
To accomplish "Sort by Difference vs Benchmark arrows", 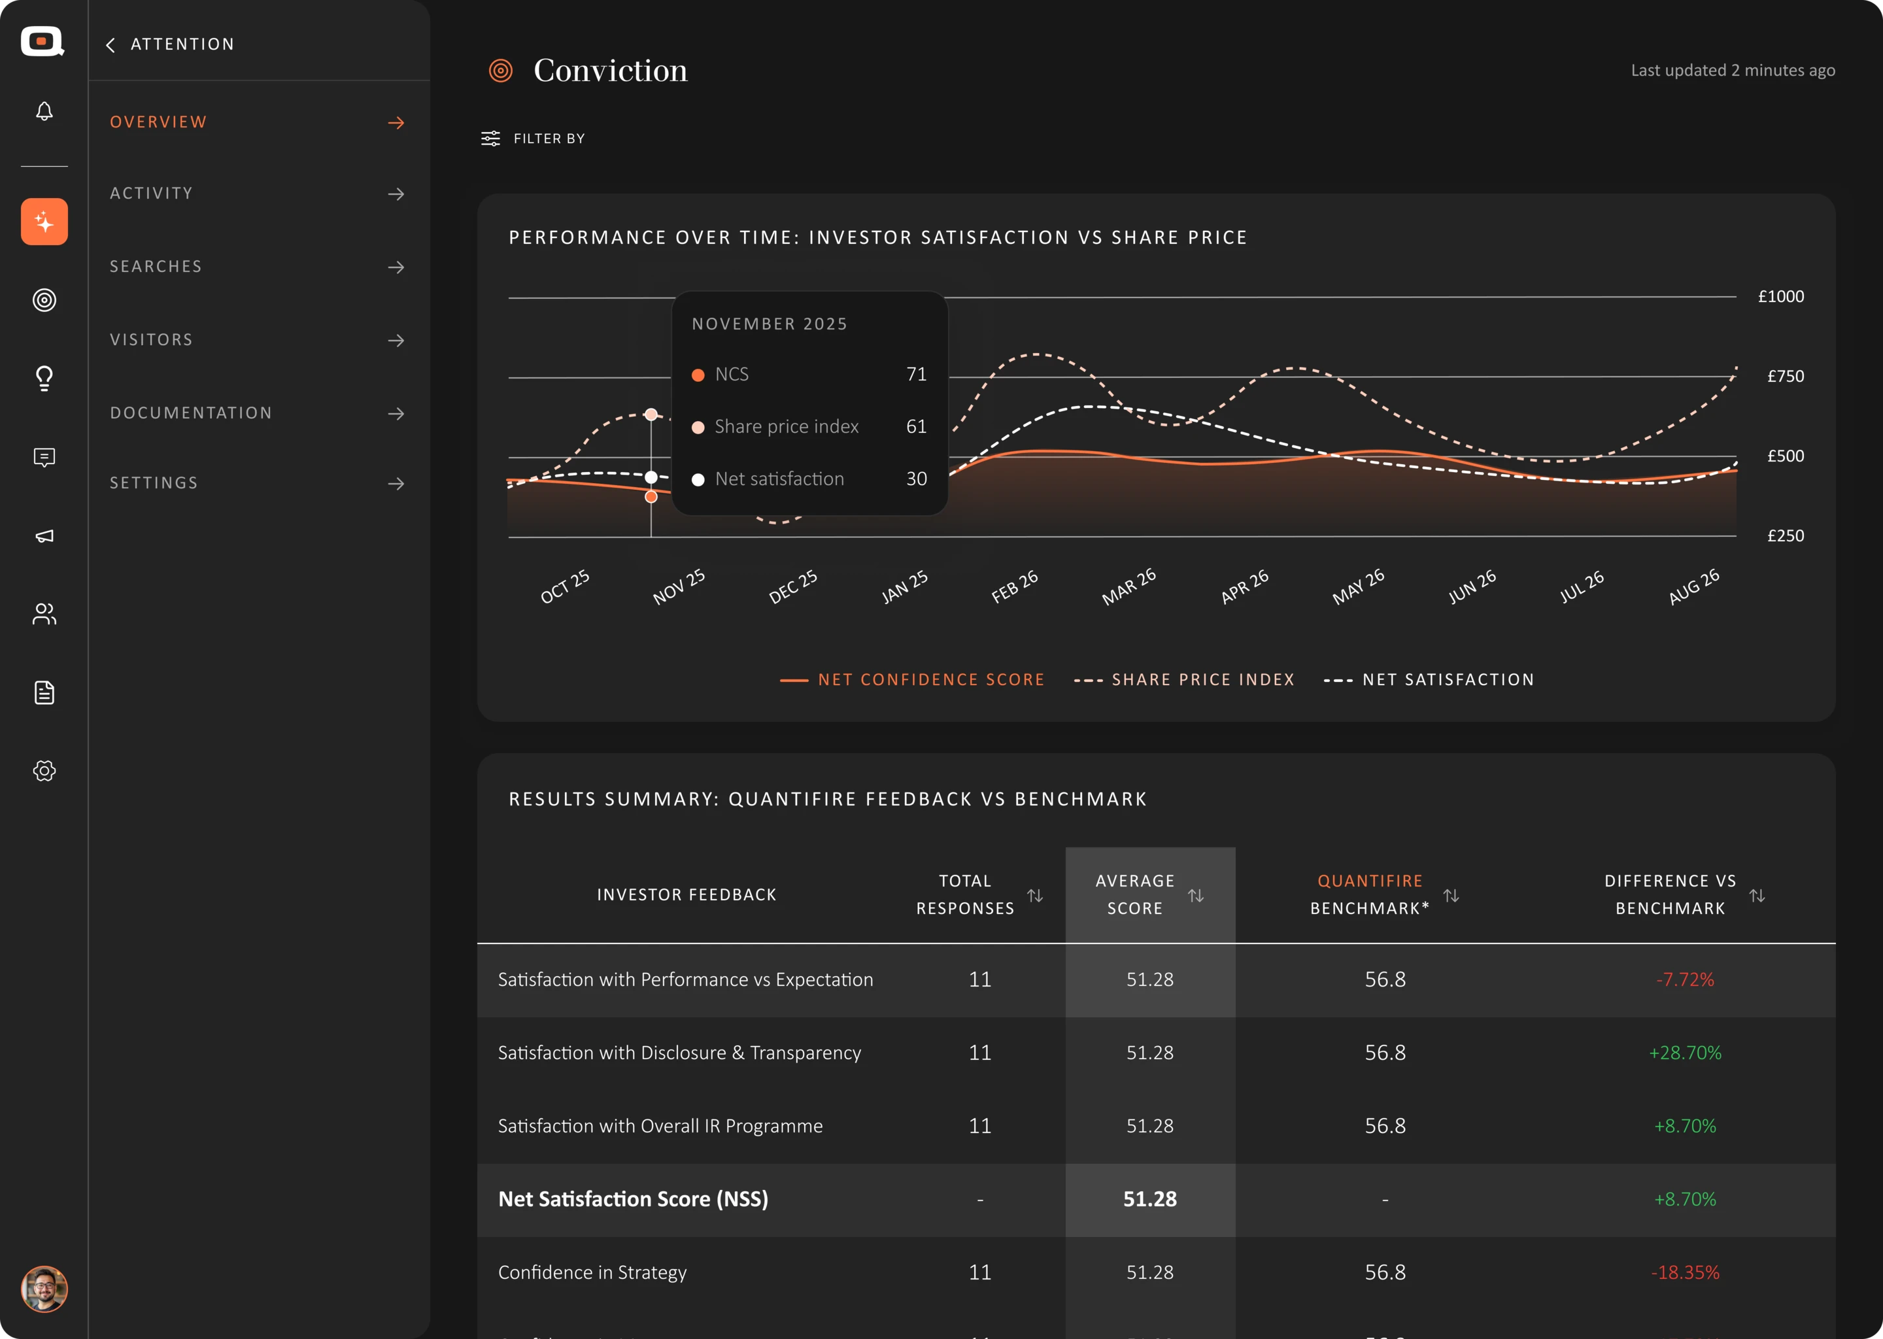I will click(x=1757, y=896).
